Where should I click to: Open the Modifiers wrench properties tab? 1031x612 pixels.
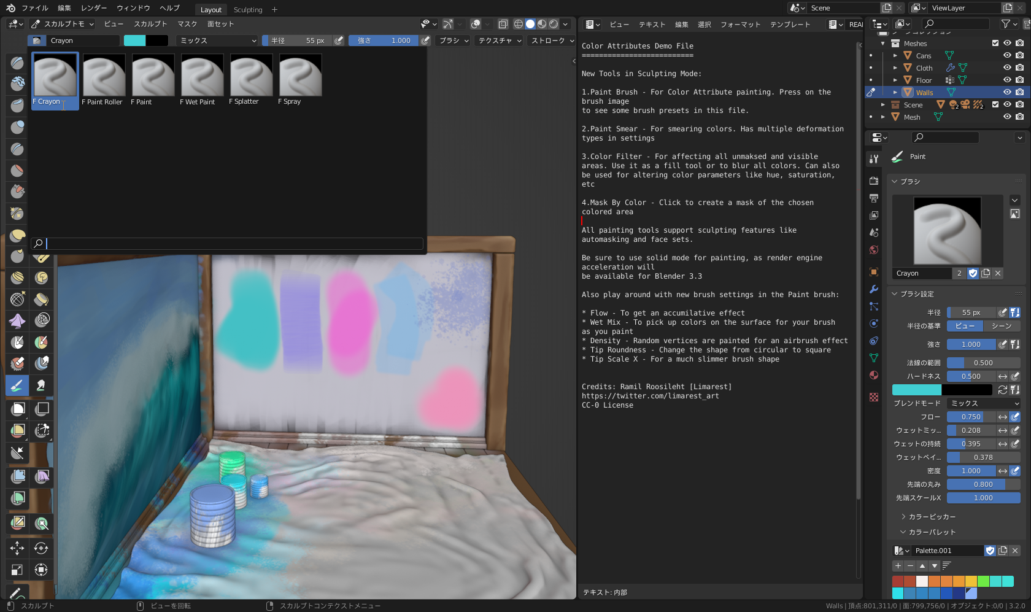[x=874, y=289]
